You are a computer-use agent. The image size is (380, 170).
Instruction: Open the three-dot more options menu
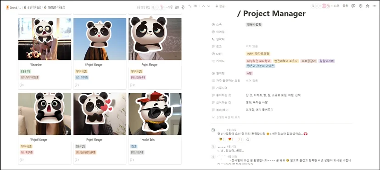374,6
